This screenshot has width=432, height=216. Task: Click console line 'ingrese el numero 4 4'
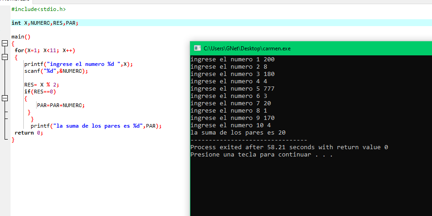(229, 81)
